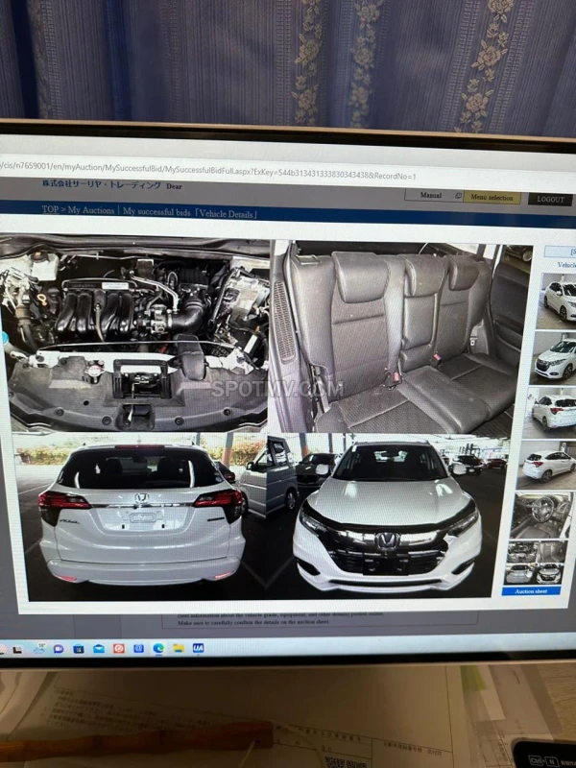Click the black LOGOUT button
Image resolution: width=576 pixels, height=768 pixels.
click(550, 199)
